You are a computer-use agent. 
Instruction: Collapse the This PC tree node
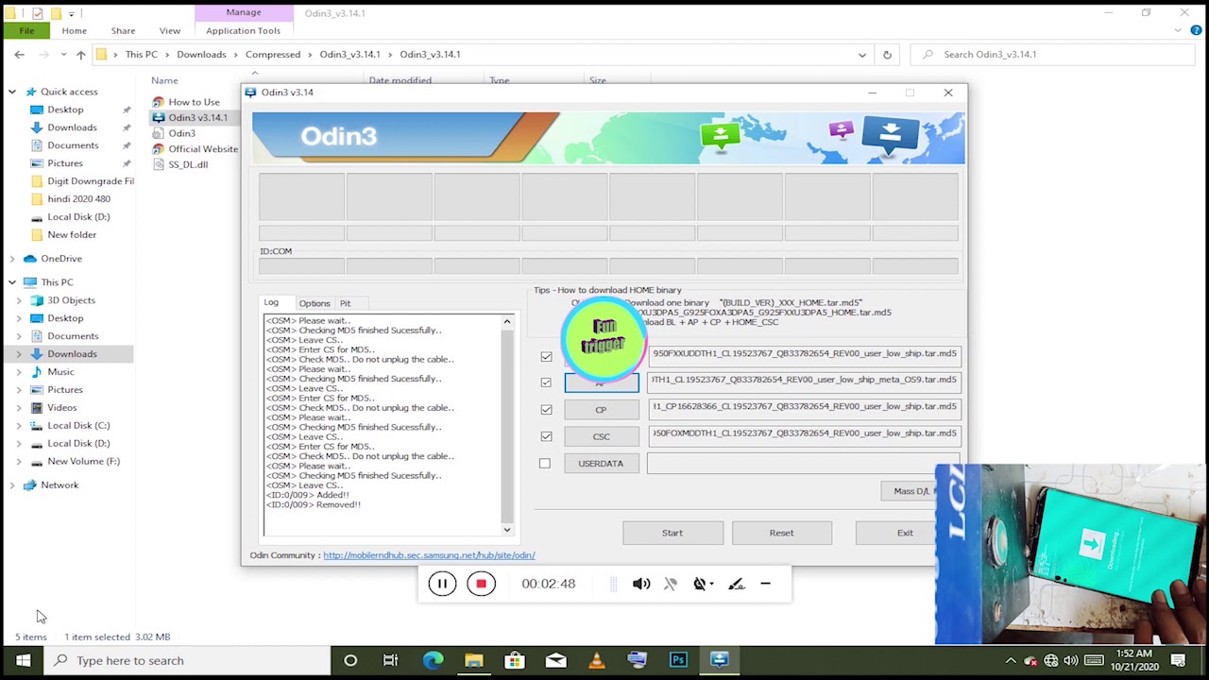(12, 282)
